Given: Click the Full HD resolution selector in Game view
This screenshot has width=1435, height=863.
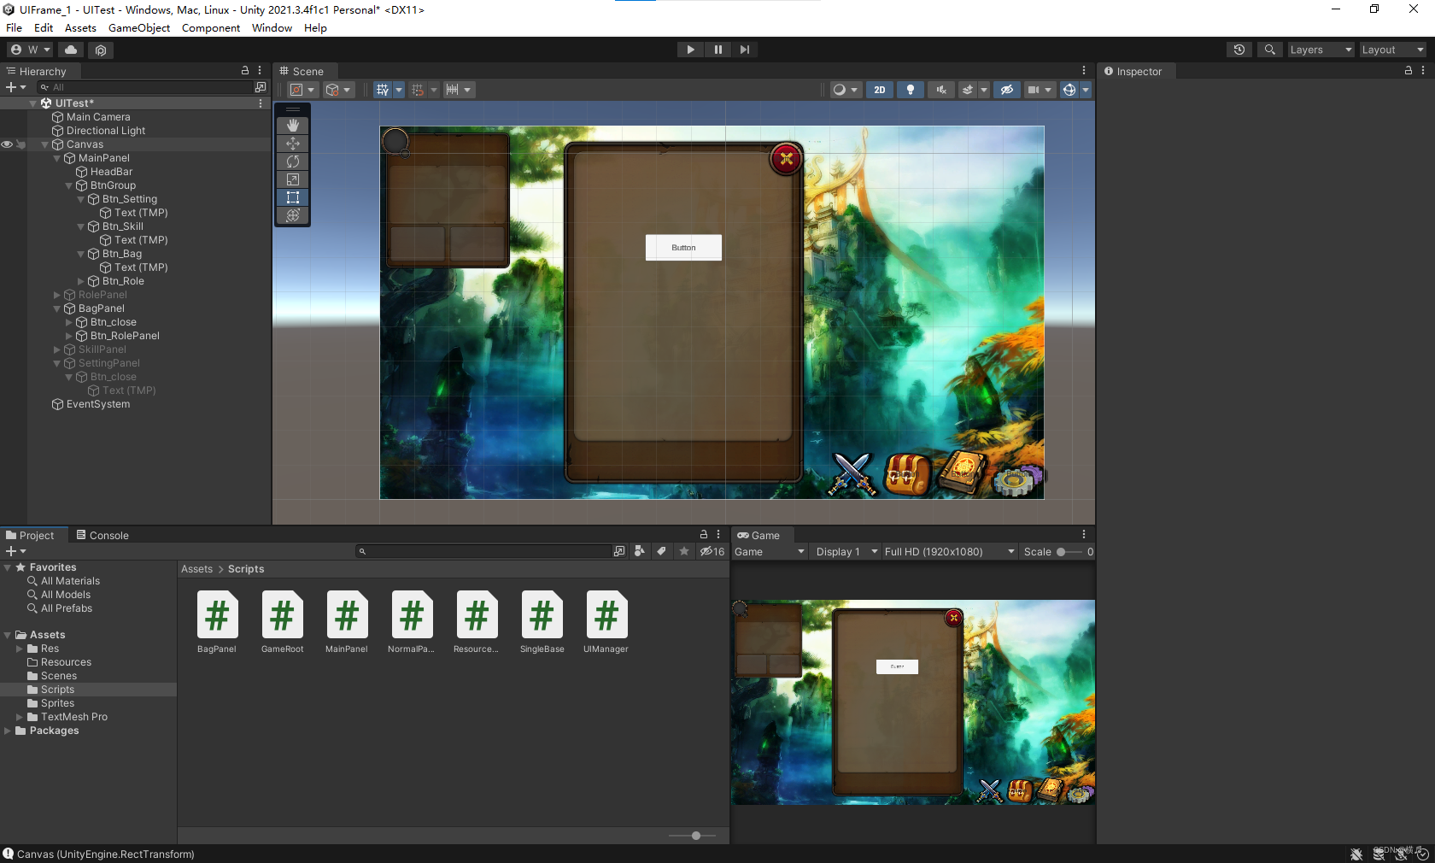Looking at the screenshot, I should (949, 551).
